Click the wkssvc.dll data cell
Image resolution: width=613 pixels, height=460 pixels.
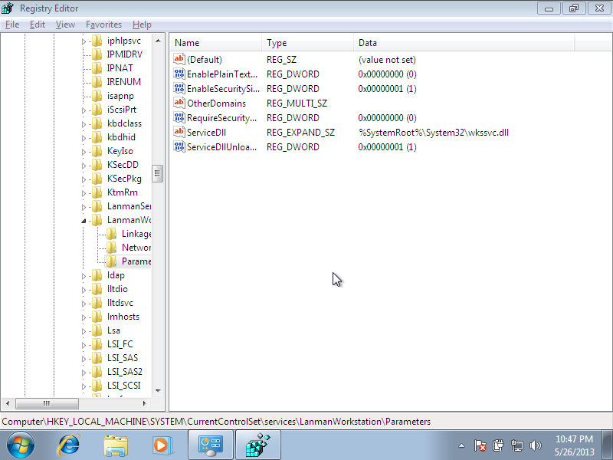click(x=434, y=132)
